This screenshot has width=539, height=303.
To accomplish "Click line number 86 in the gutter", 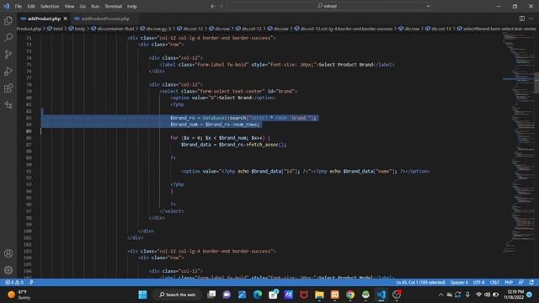I will 29,138.
